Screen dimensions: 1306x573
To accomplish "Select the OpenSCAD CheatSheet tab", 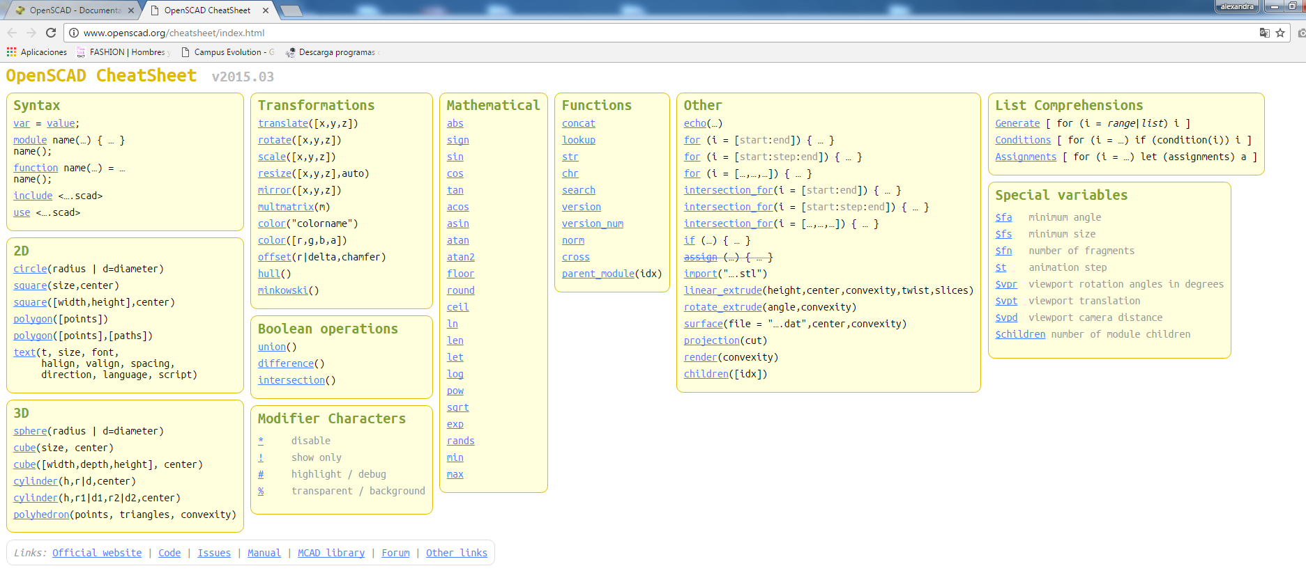I will [x=208, y=10].
